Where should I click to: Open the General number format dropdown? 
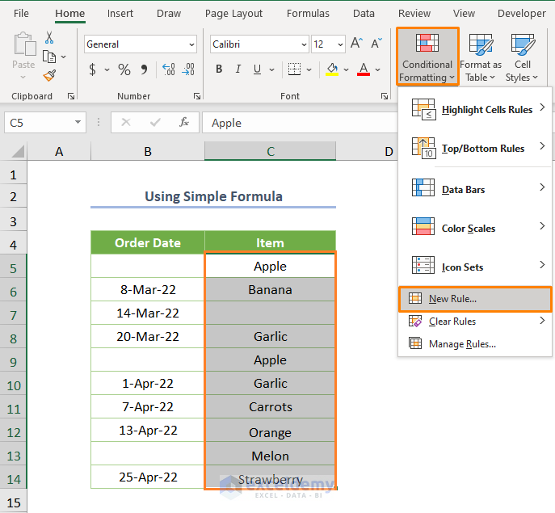point(191,44)
